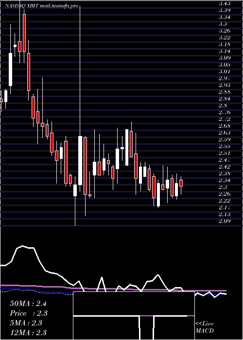This screenshot has height=340, width=243.
Task: Click the 2.13 price axis label
Action: click(x=225, y=215)
